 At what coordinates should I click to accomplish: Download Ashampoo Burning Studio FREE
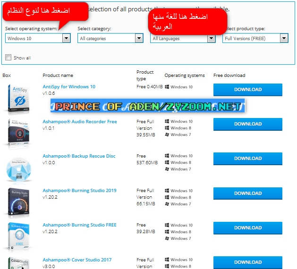tap(248, 228)
